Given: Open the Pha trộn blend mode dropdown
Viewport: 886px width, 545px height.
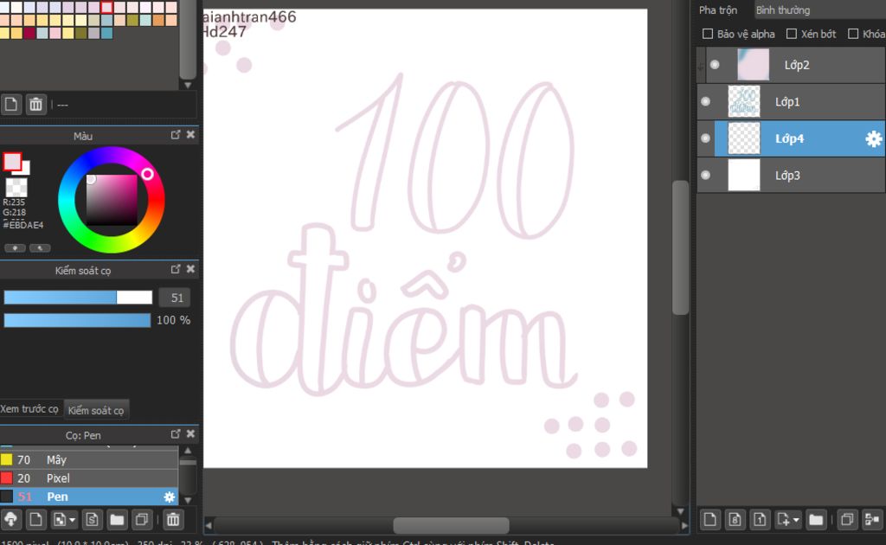Looking at the screenshot, I should point(819,10).
